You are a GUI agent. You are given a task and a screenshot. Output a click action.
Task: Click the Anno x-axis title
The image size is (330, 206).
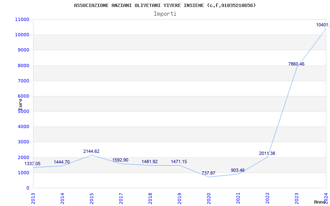[x=320, y=202]
